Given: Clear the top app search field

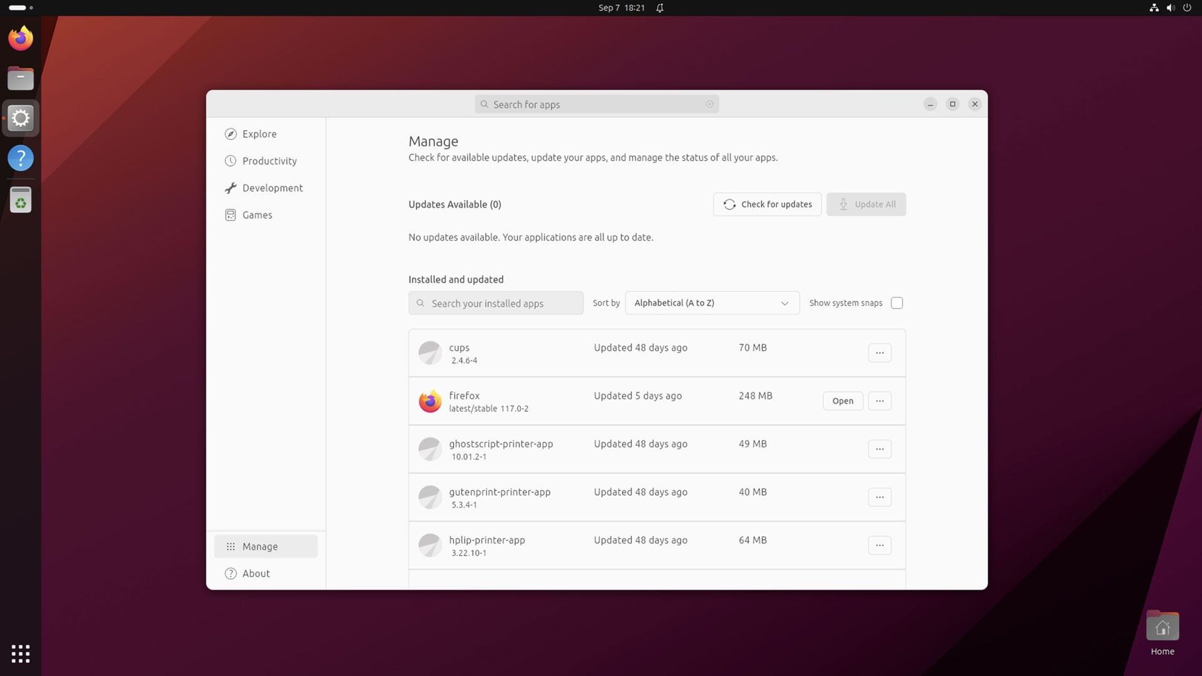Looking at the screenshot, I should click(709, 104).
